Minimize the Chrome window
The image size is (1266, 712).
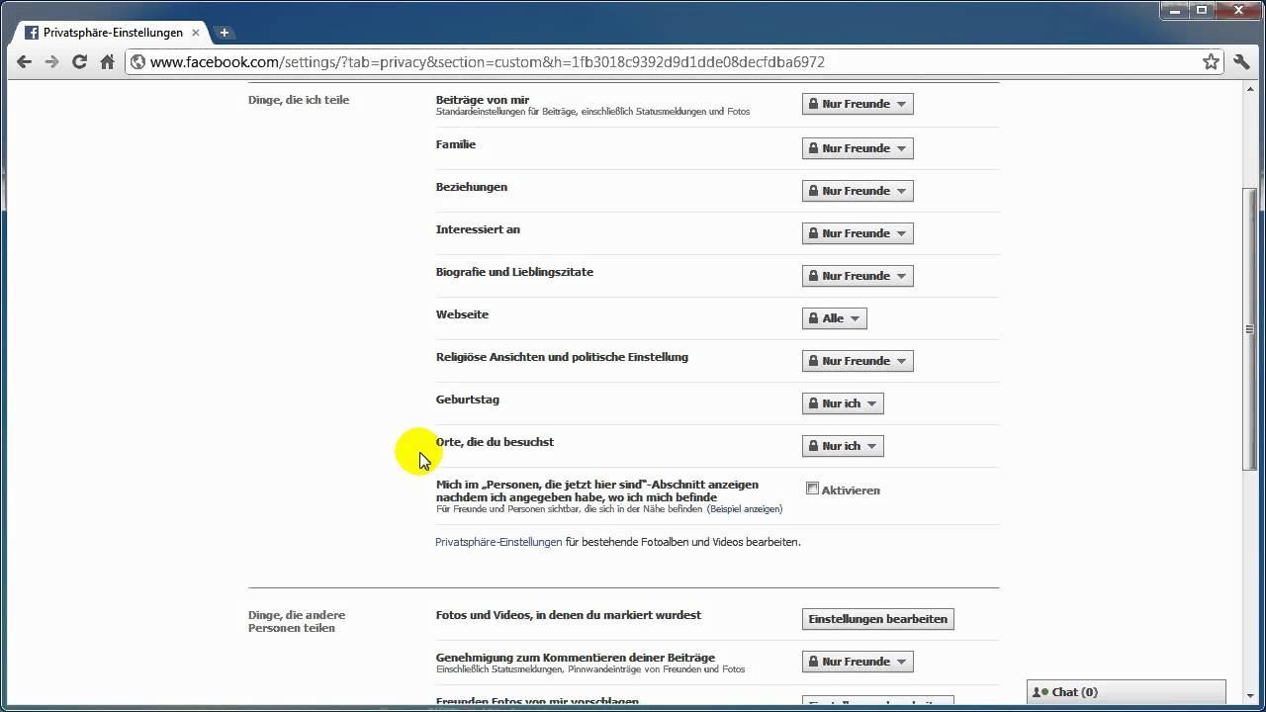pos(1177,10)
